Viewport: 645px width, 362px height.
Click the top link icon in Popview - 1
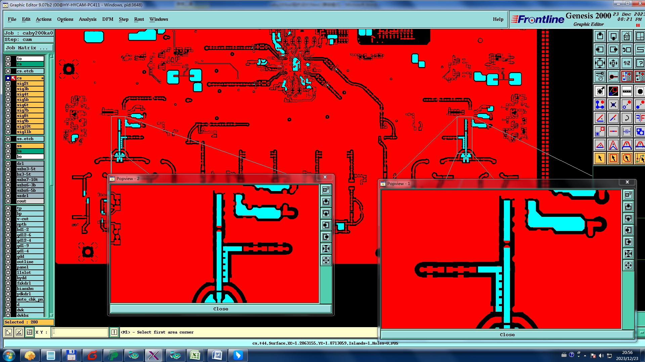[628, 195]
